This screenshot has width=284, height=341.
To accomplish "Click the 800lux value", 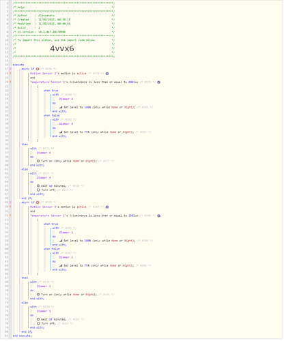I will [x=133, y=83].
